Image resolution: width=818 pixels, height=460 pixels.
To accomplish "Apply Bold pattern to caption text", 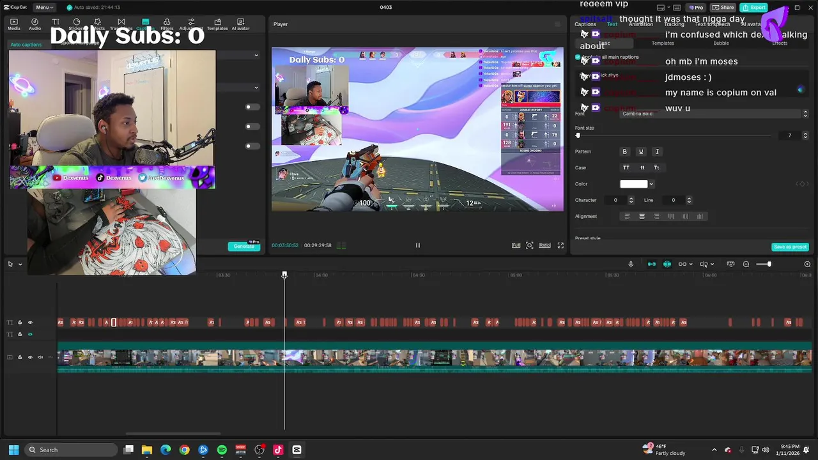I will [x=625, y=151].
